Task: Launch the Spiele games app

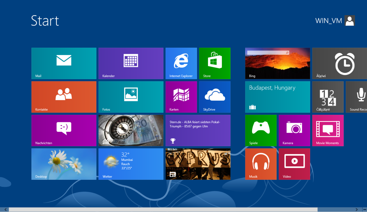Action: coord(261,130)
